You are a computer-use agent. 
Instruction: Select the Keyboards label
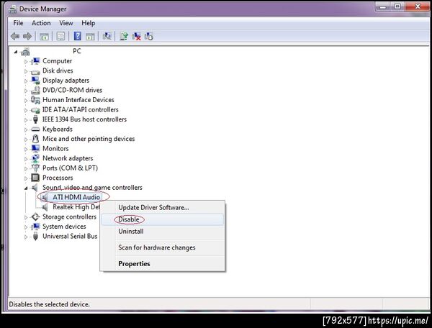click(58, 129)
